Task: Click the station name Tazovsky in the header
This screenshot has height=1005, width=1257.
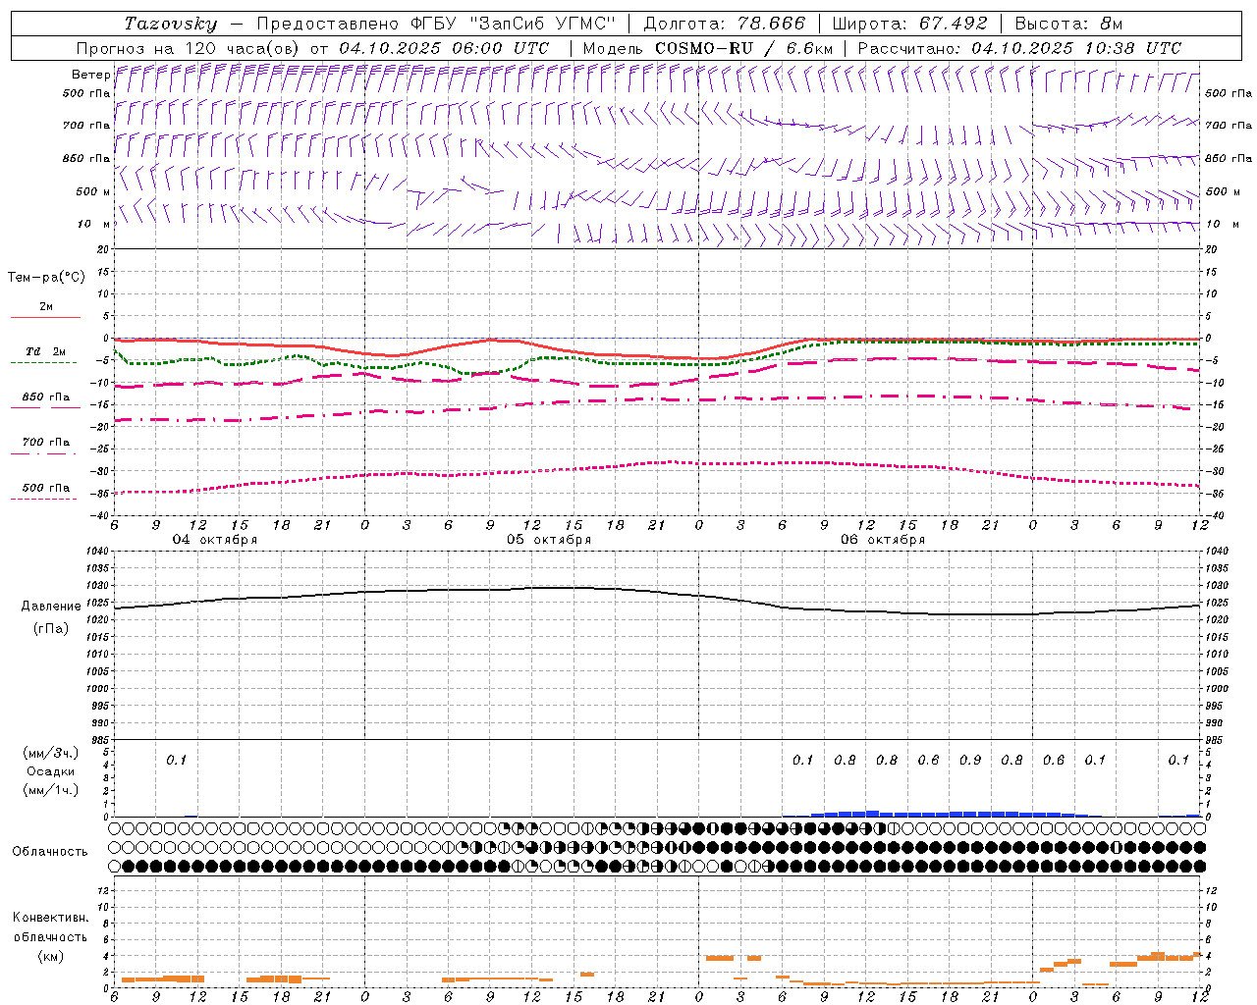Action: [171, 24]
